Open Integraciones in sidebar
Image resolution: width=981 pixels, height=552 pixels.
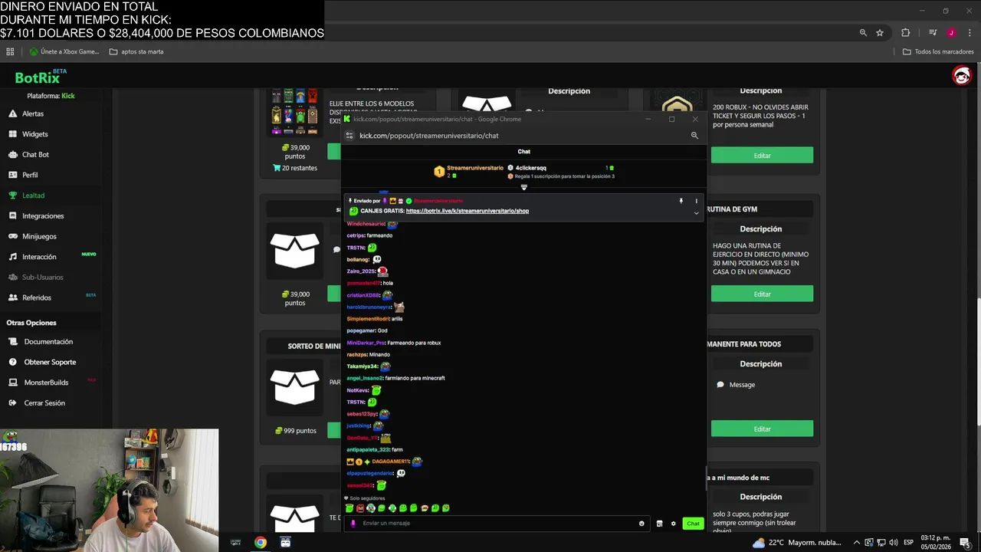(x=43, y=216)
